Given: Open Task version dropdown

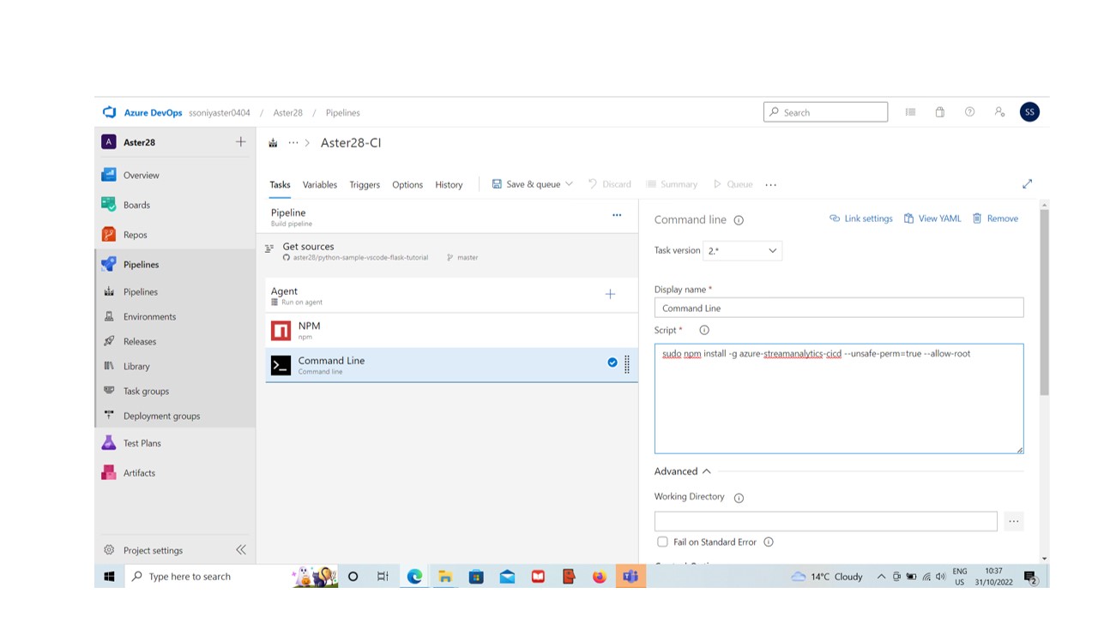Looking at the screenshot, I should pos(742,250).
